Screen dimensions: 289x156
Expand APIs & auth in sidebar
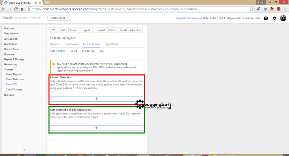(11, 39)
